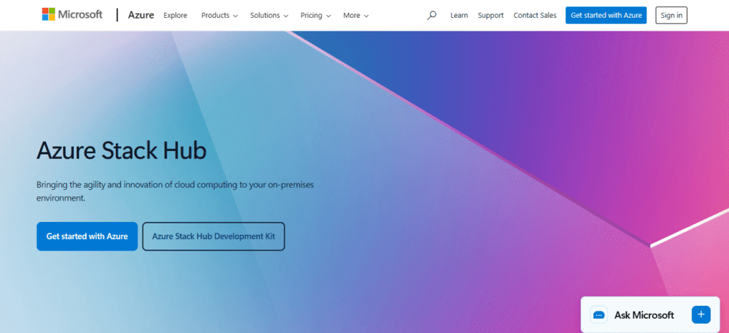
Task: Open the Learn link
Action: (x=459, y=16)
